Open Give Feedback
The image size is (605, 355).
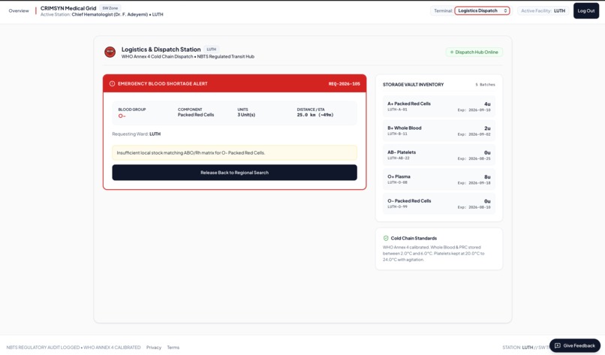574,345
